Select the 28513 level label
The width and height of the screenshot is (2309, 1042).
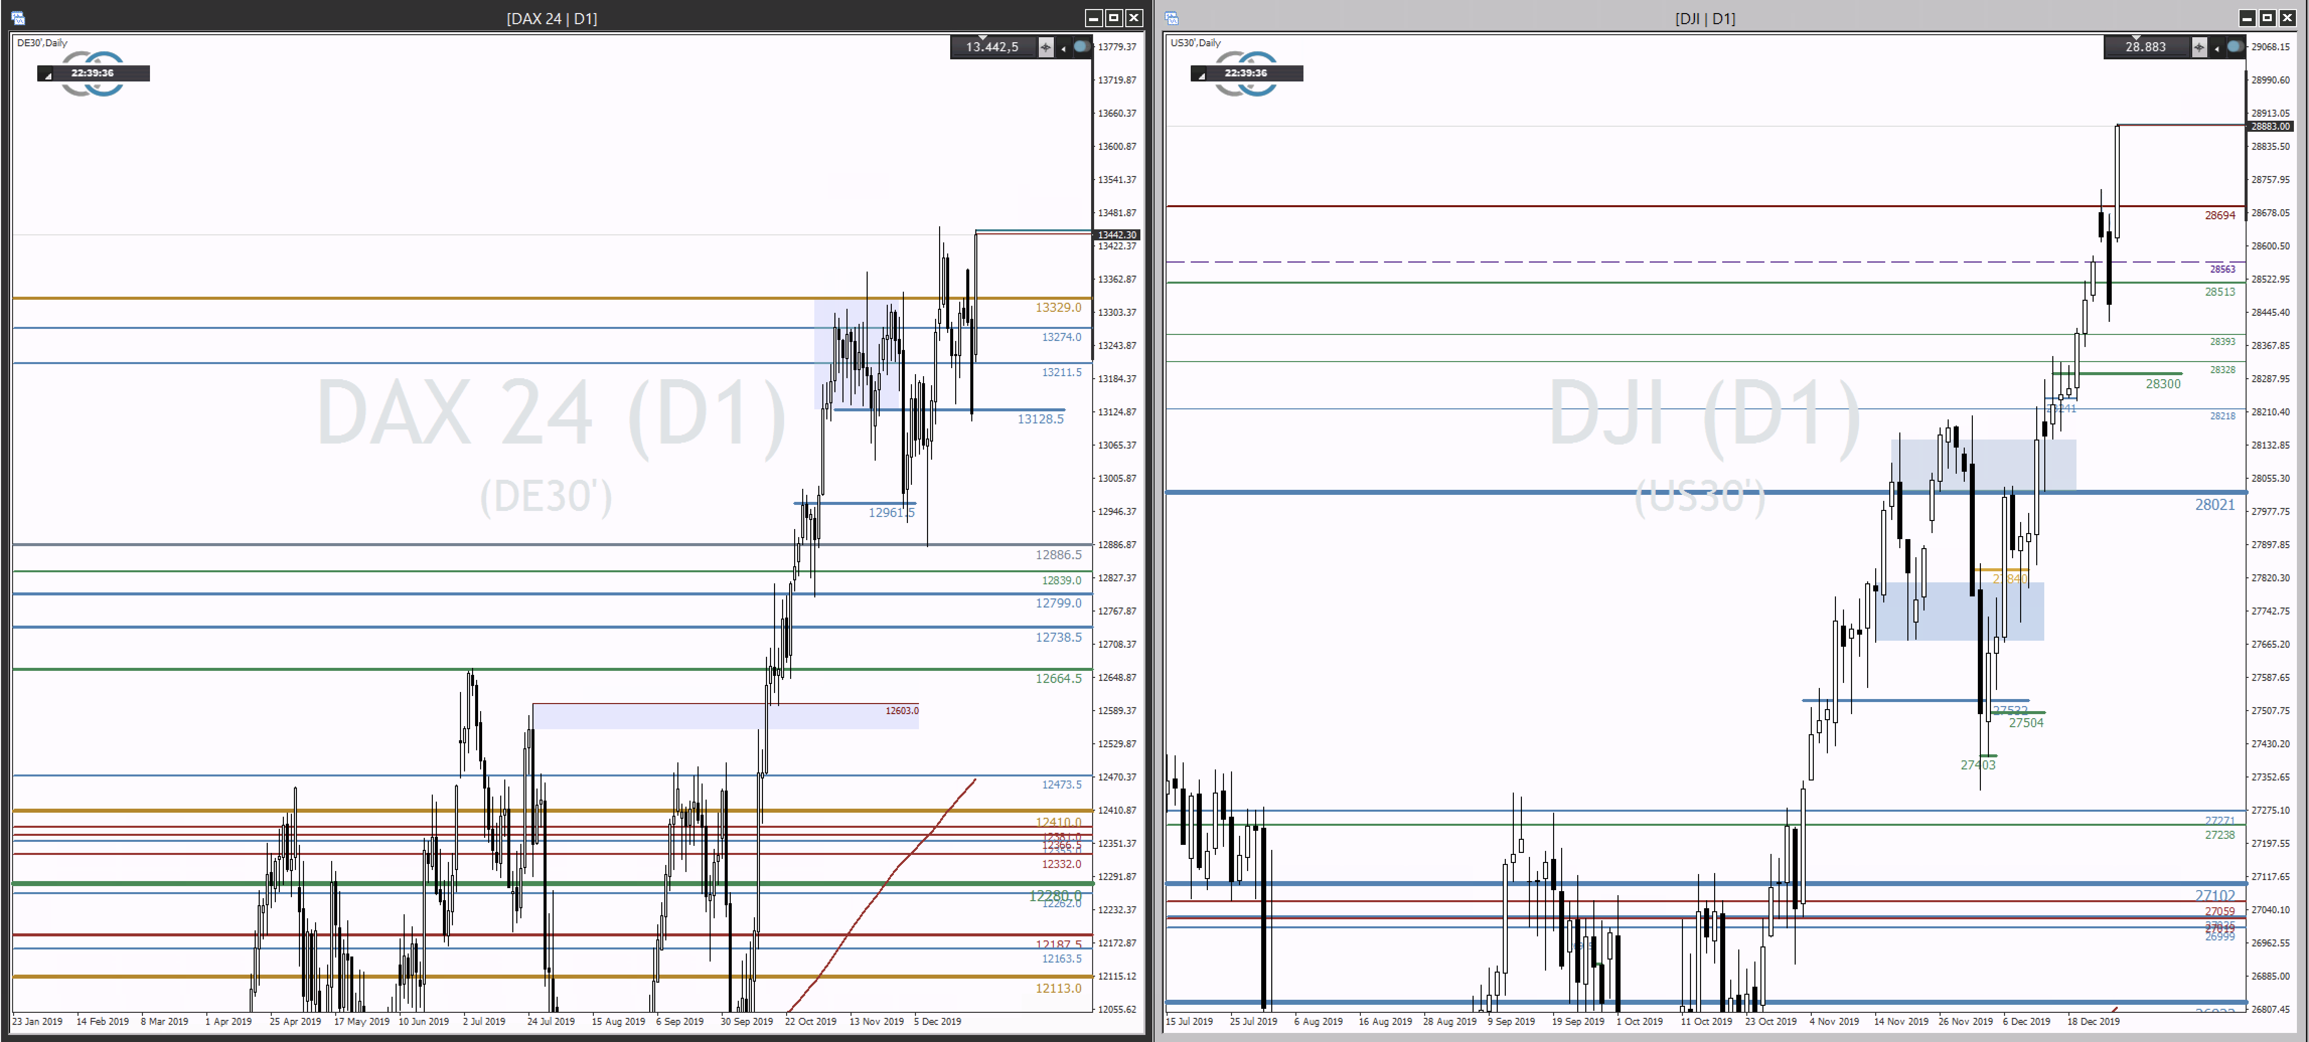point(2220,291)
